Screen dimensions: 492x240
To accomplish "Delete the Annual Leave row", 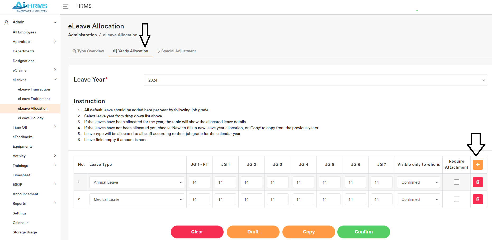I will 477,182.
